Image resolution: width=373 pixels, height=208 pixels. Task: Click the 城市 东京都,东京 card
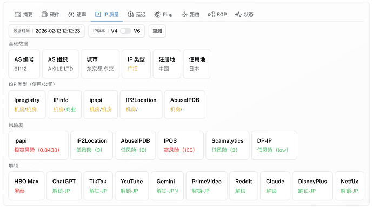pos(100,64)
